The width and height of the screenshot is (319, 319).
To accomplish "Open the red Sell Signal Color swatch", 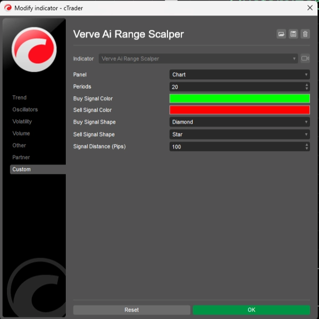I will click(240, 110).
